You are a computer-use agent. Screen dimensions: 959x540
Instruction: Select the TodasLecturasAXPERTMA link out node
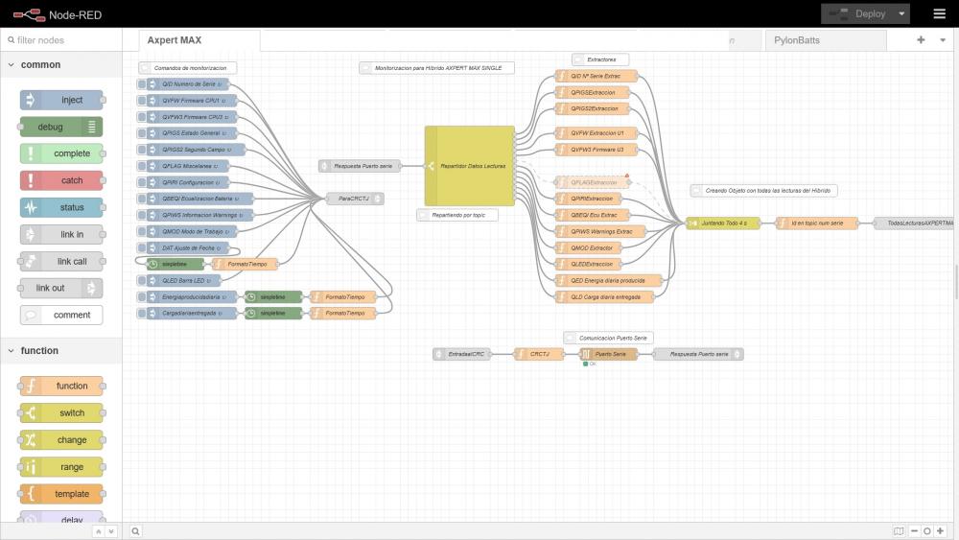pyautogui.click(x=914, y=223)
